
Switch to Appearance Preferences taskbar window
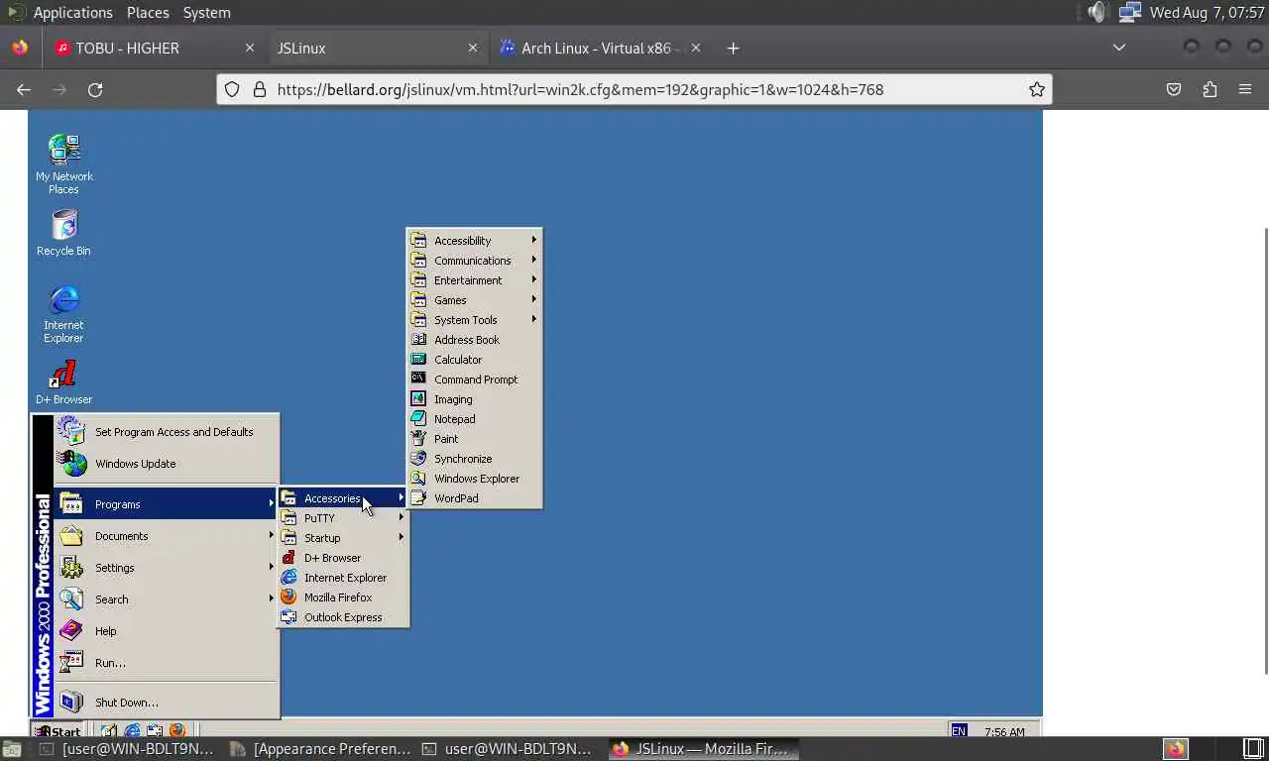tap(319, 749)
